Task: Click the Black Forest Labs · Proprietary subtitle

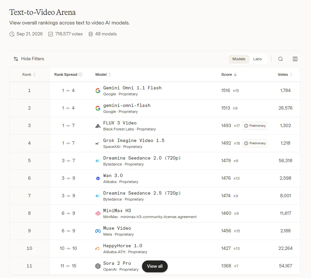Action: pyautogui.click(x=129, y=129)
